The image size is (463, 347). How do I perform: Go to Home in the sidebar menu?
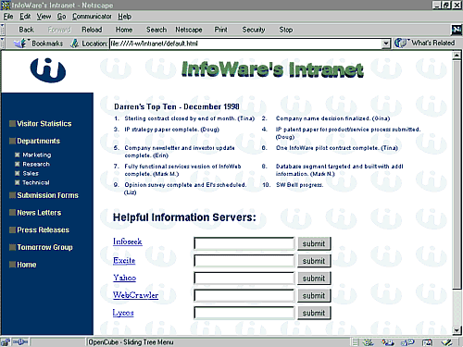[x=27, y=265]
